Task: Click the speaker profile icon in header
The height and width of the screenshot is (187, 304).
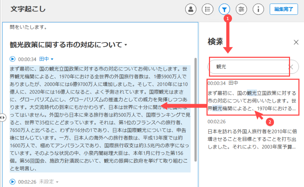Action: (190, 9)
